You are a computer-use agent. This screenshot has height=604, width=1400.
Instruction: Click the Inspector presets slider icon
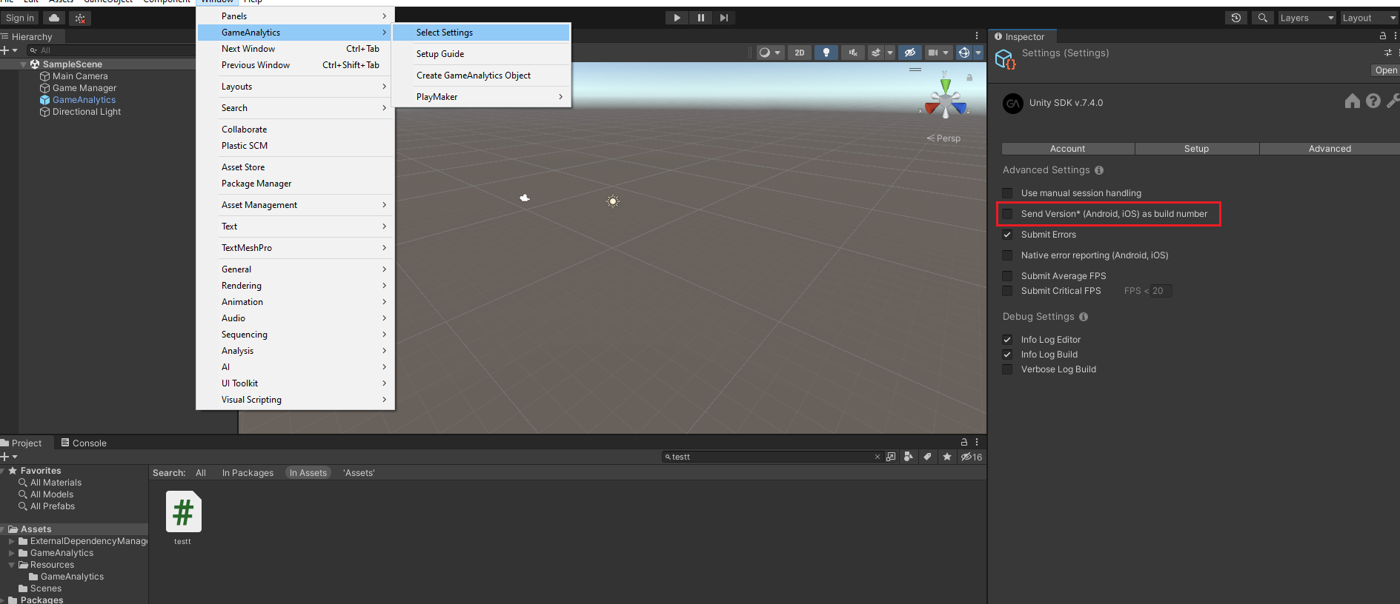click(1387, 53)
